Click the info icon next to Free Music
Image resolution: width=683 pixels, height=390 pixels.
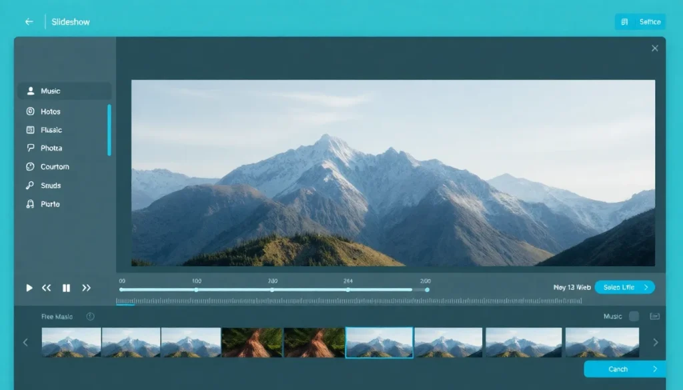(91, 317)
